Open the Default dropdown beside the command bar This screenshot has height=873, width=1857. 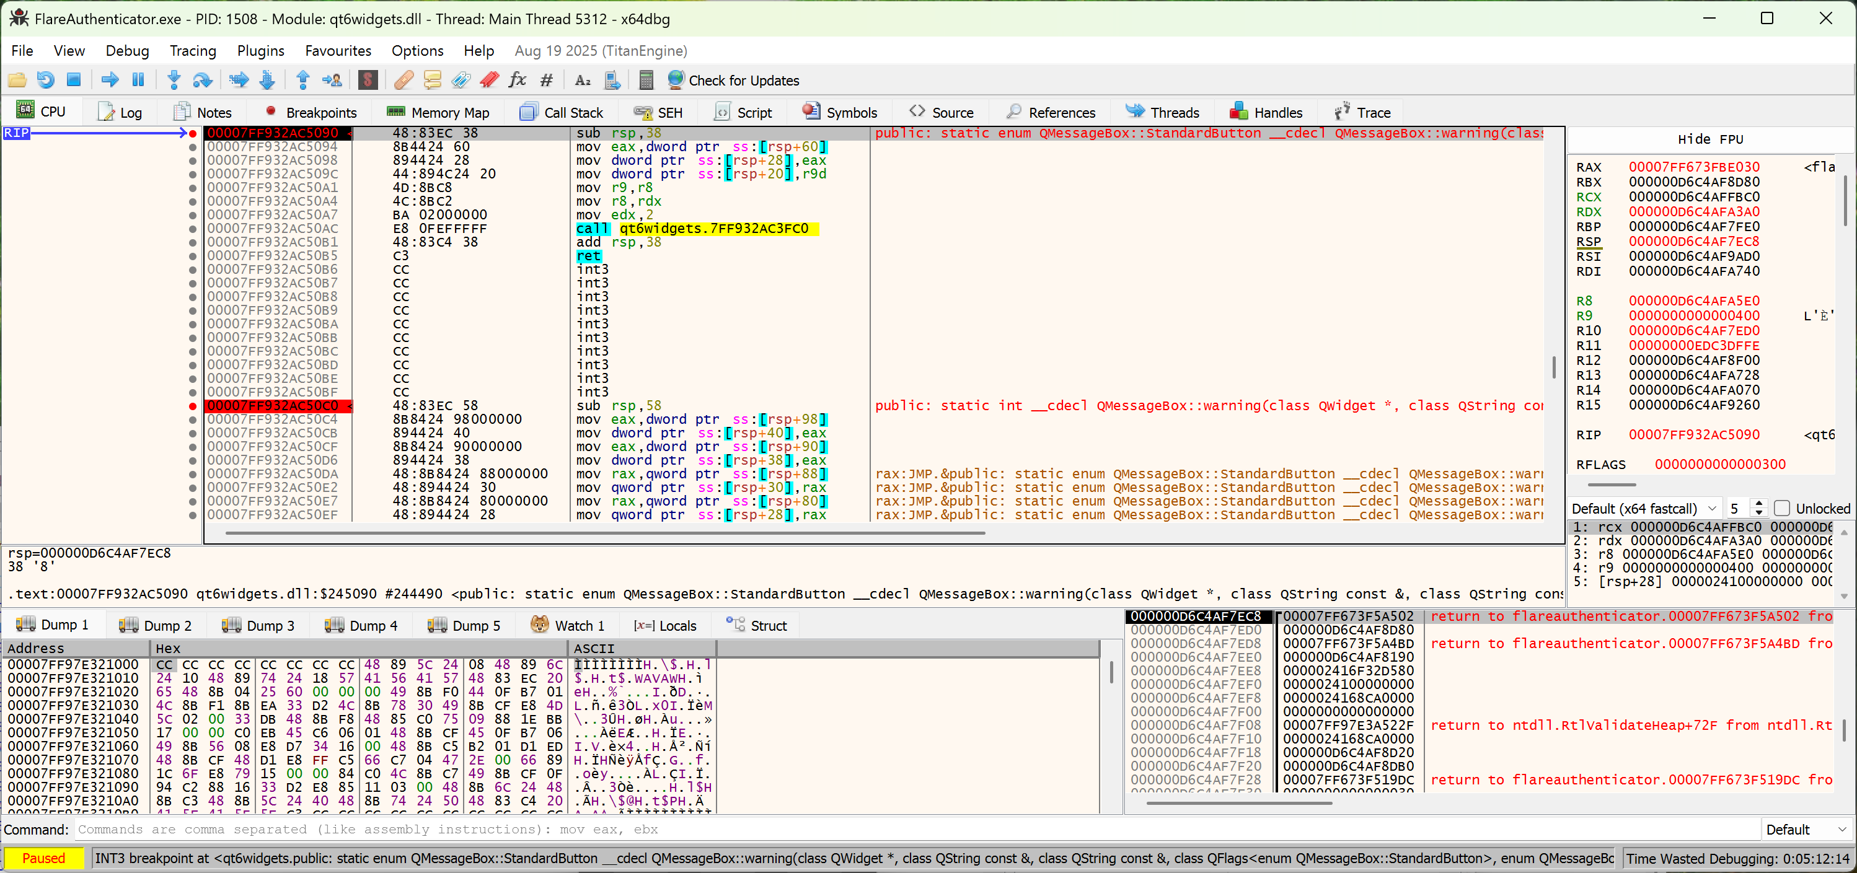(1807, 830)
